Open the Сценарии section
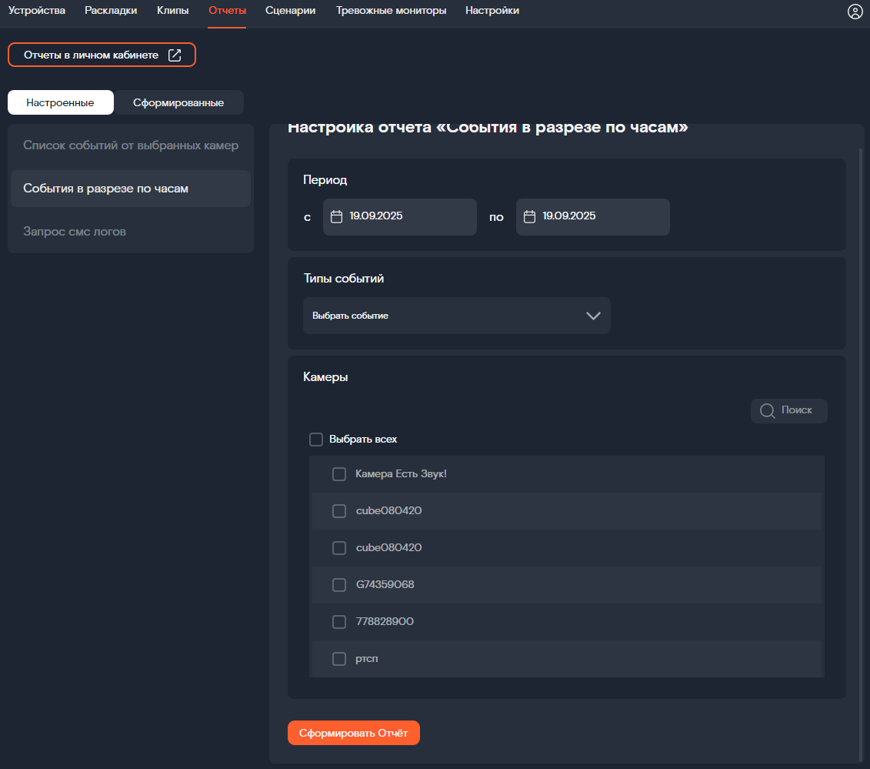Viewport: 870px width, 769px height. click(x=290, y=11)
